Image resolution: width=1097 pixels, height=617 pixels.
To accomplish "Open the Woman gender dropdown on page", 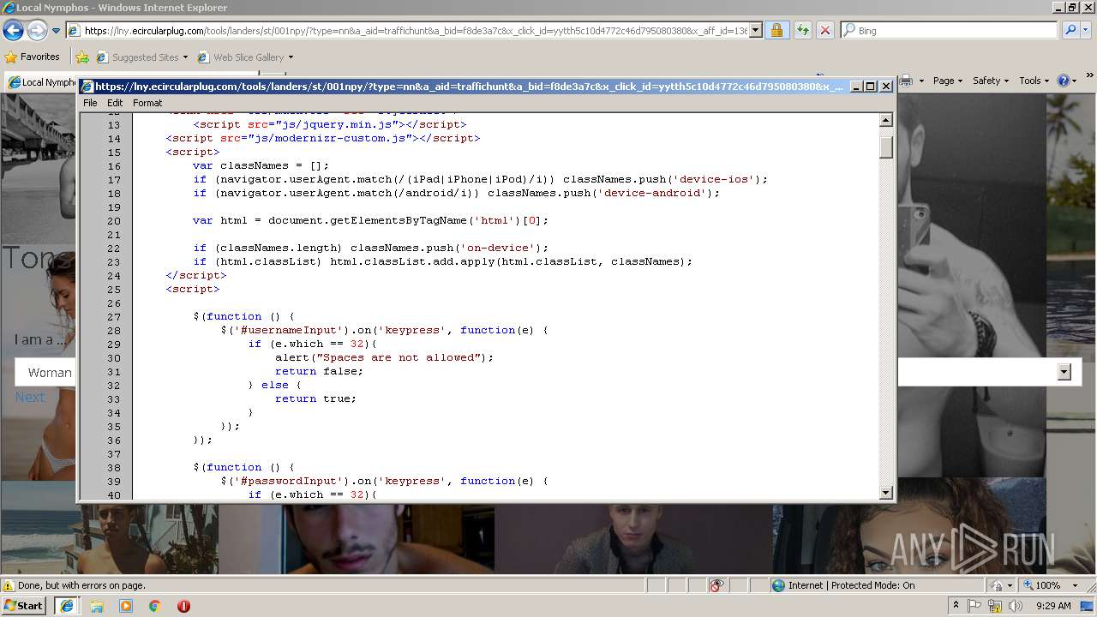I will (x=45, y=373).
